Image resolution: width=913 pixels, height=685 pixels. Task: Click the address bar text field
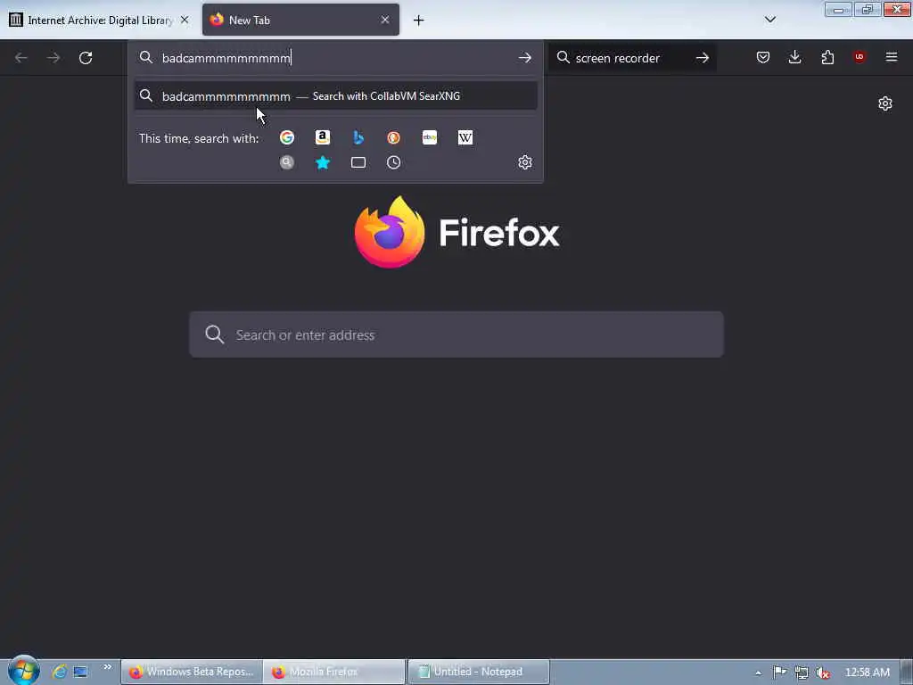(x=335, y=58)
